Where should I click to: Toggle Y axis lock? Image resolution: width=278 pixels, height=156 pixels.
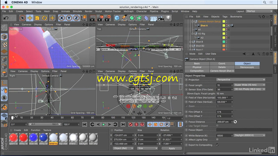(x=69, y=18)
